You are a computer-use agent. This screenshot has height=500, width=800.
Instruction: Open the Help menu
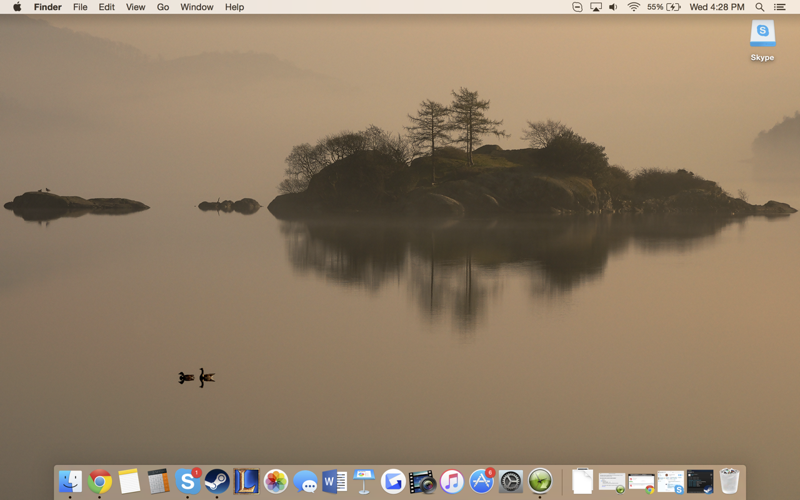click(234, 7)
